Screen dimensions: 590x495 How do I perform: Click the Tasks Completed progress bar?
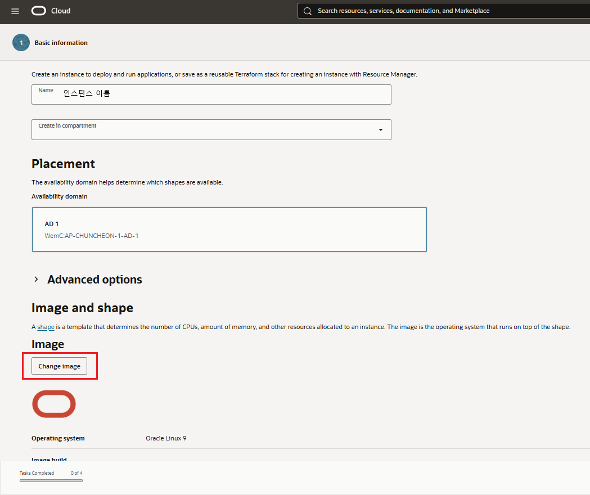(51, 481)
